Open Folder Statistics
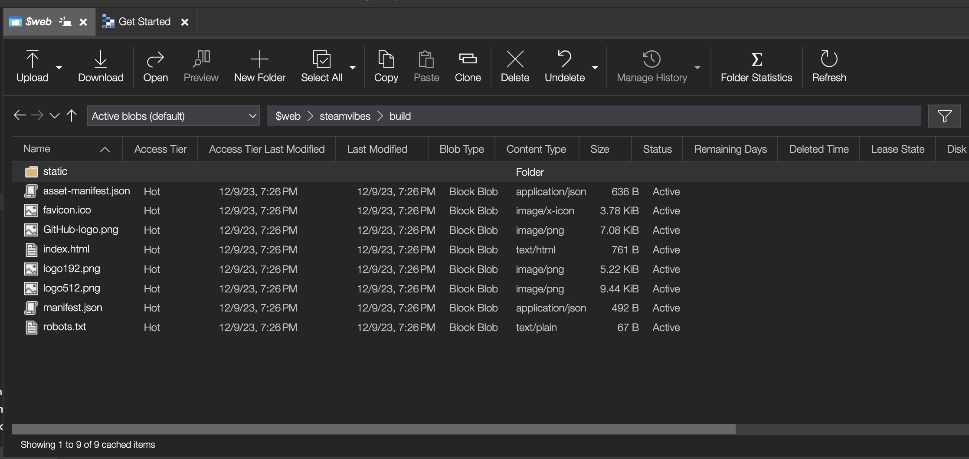Image resolution: width=969 pixels, height=459 pixels. point(756,66)
